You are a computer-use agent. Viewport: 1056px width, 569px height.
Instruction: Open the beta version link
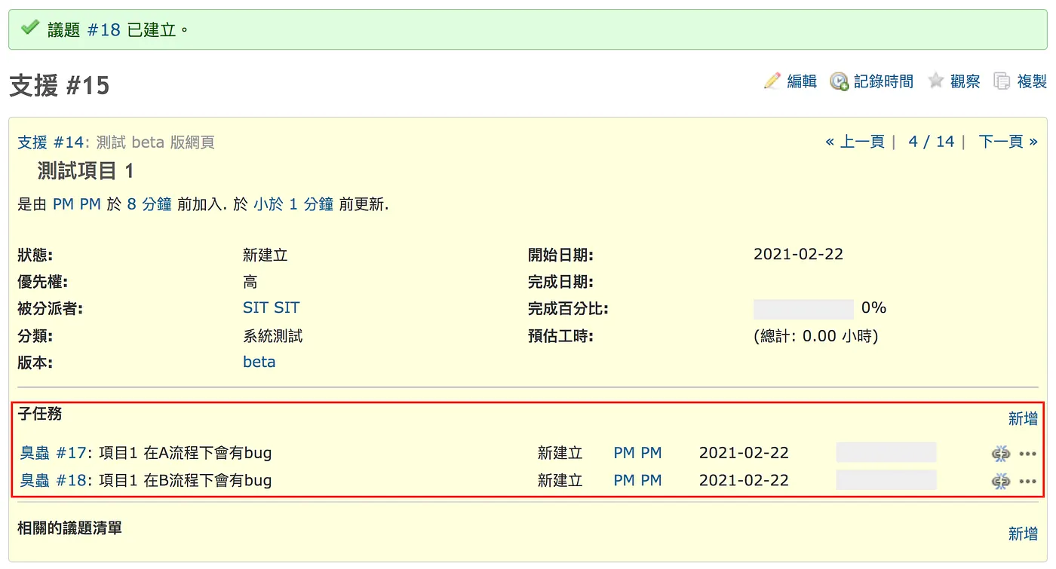pos(259,362)
